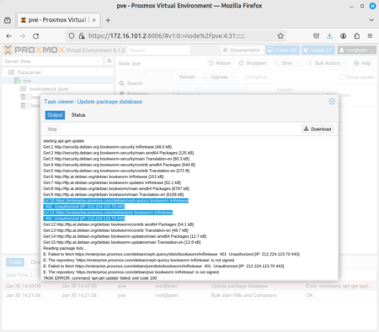
Task: Bookmark this page with star icon
Action: [x=280, y=36]
